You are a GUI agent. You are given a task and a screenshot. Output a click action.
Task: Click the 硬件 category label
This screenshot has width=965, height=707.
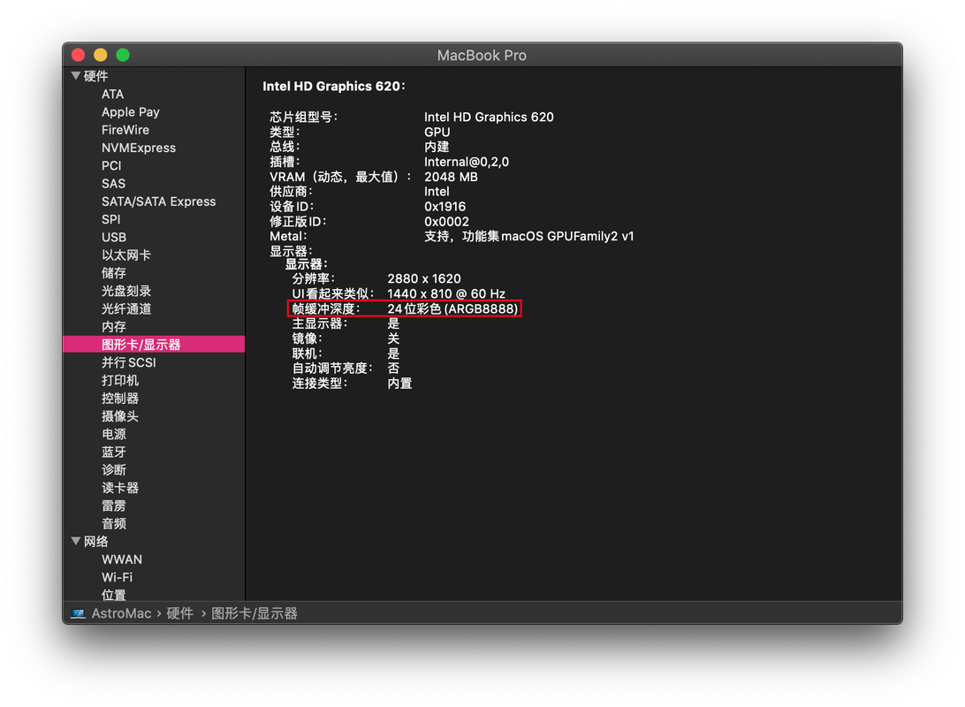(96, 76)
